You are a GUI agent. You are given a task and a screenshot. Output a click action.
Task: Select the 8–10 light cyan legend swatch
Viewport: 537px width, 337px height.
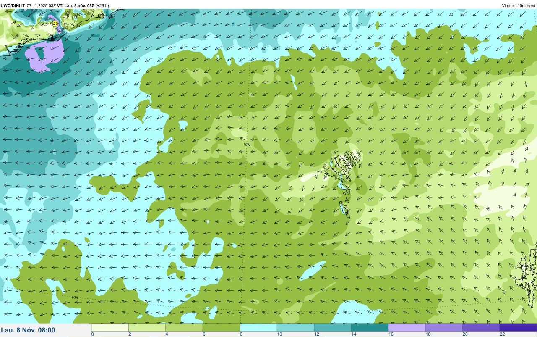[258, 327]
